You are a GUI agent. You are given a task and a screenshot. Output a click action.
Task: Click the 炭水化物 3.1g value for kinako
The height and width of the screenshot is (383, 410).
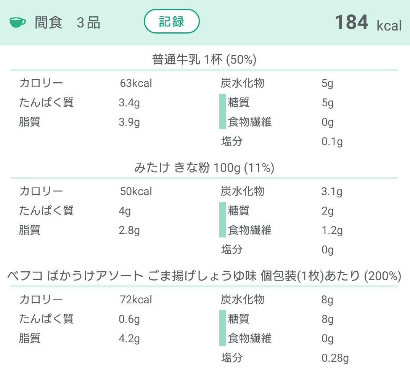tap(332, 192)
